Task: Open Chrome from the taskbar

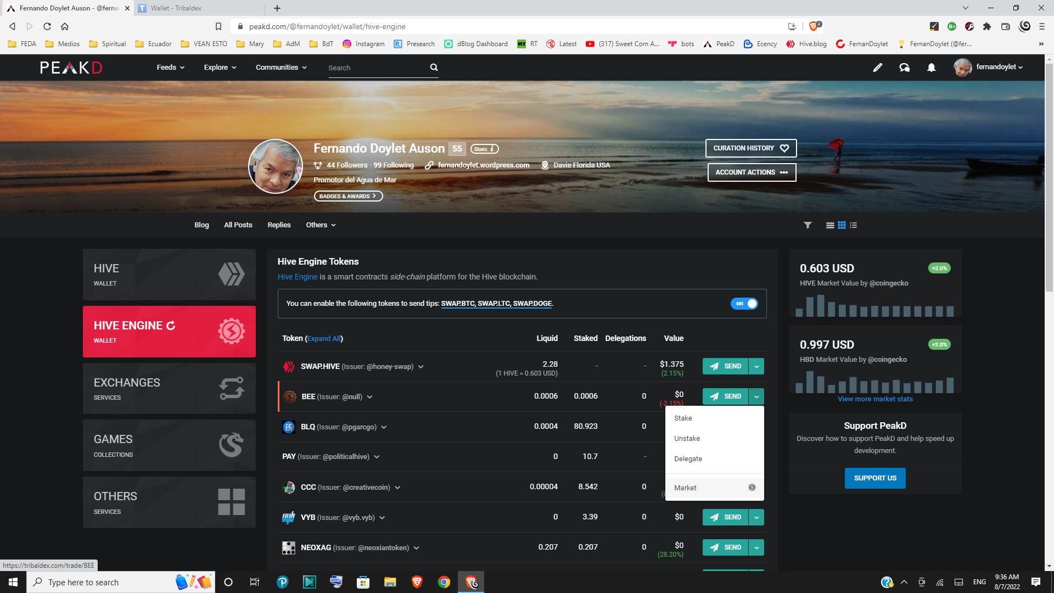Action: [444, 582]
